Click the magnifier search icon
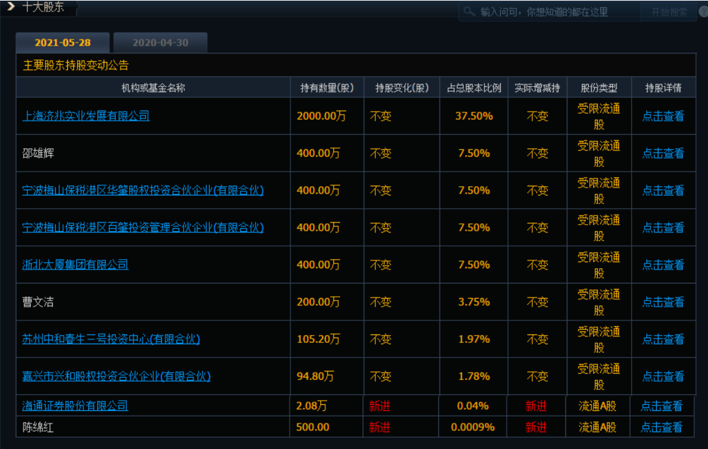Image resolution: width=708 pixels, height=449 pixels. pos(468,11)
